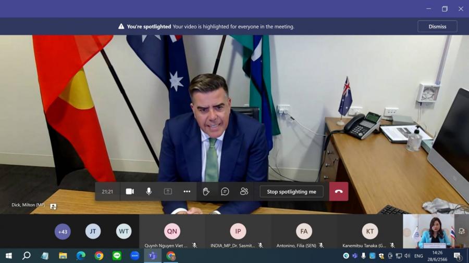Select the JT participant avatar
The height and width of the screenshot is (263, 469).
[x=93, y=231]
